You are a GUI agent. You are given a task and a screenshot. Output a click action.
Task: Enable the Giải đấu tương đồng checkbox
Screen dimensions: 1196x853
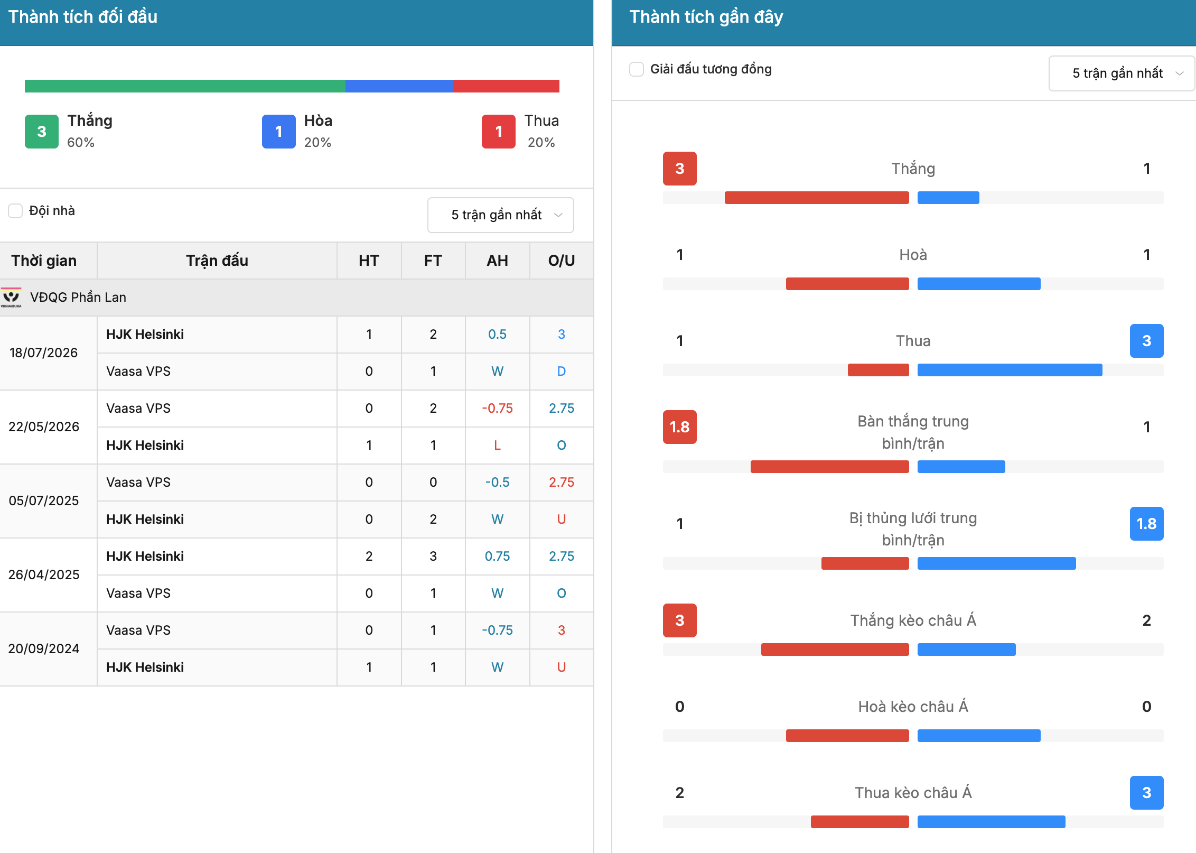click(x=637, y=69)
